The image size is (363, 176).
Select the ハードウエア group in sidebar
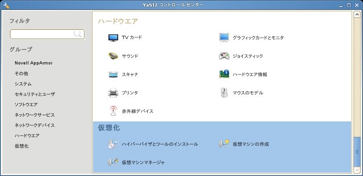click(27, 136)
